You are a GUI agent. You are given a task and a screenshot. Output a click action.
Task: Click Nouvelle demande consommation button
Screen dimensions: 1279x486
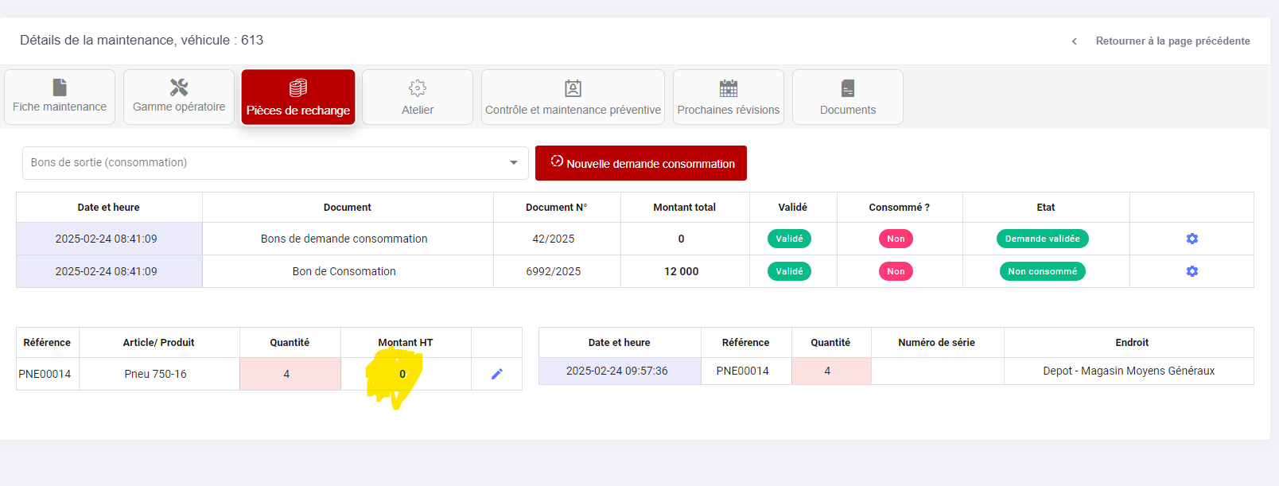pos(641,163)
